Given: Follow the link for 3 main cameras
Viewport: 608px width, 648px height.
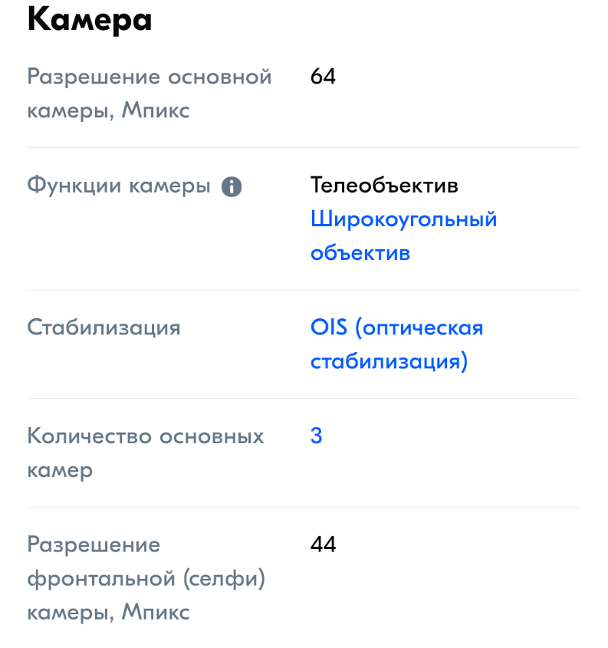Looking at the screenshot, I should pos(317,436).
